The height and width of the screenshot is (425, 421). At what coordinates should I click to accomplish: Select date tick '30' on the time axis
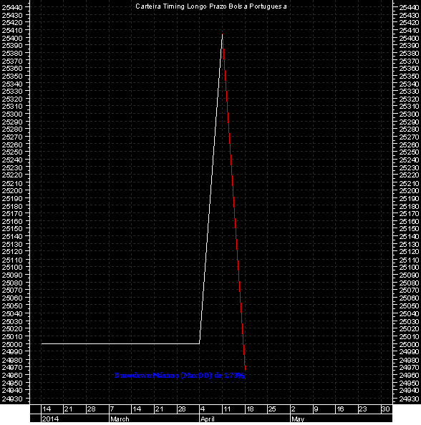tap(385, 409)
